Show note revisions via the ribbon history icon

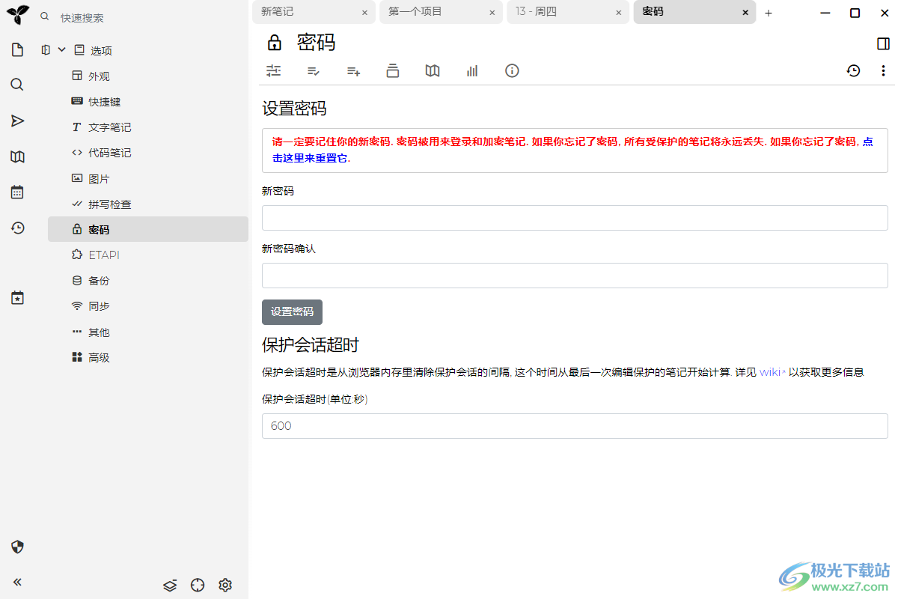click(853, 70)
